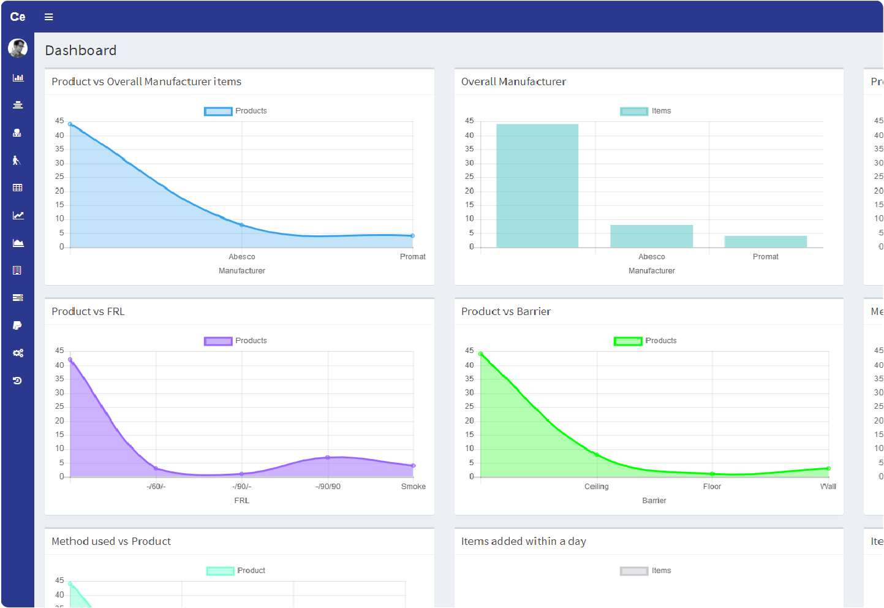
Task: Click the hamburger menu toggle
Action: pos(49,17)
